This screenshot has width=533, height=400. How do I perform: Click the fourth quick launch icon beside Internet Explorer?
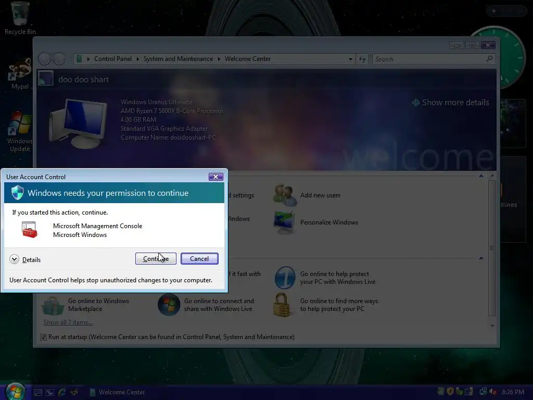point(74,392)
